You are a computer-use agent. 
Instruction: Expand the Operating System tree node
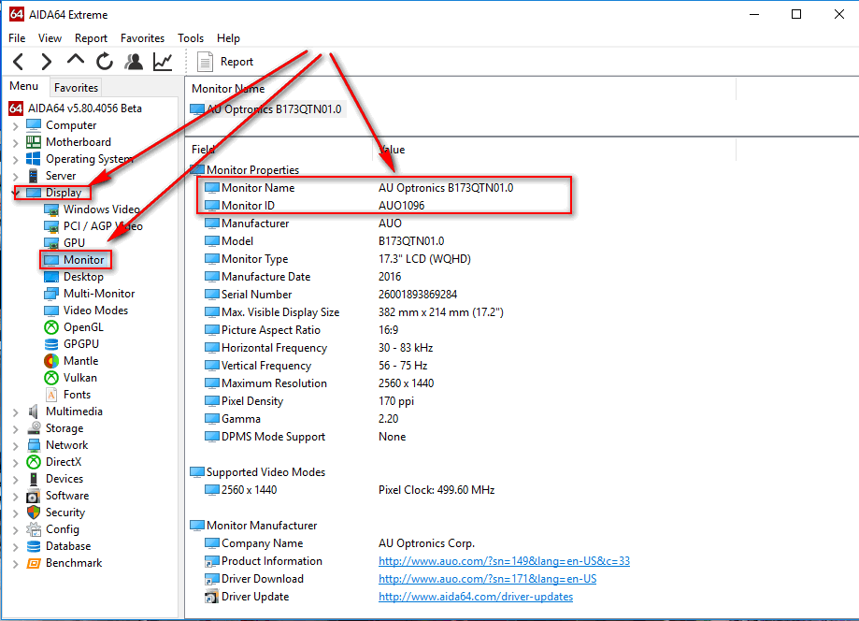pos(15,160)
